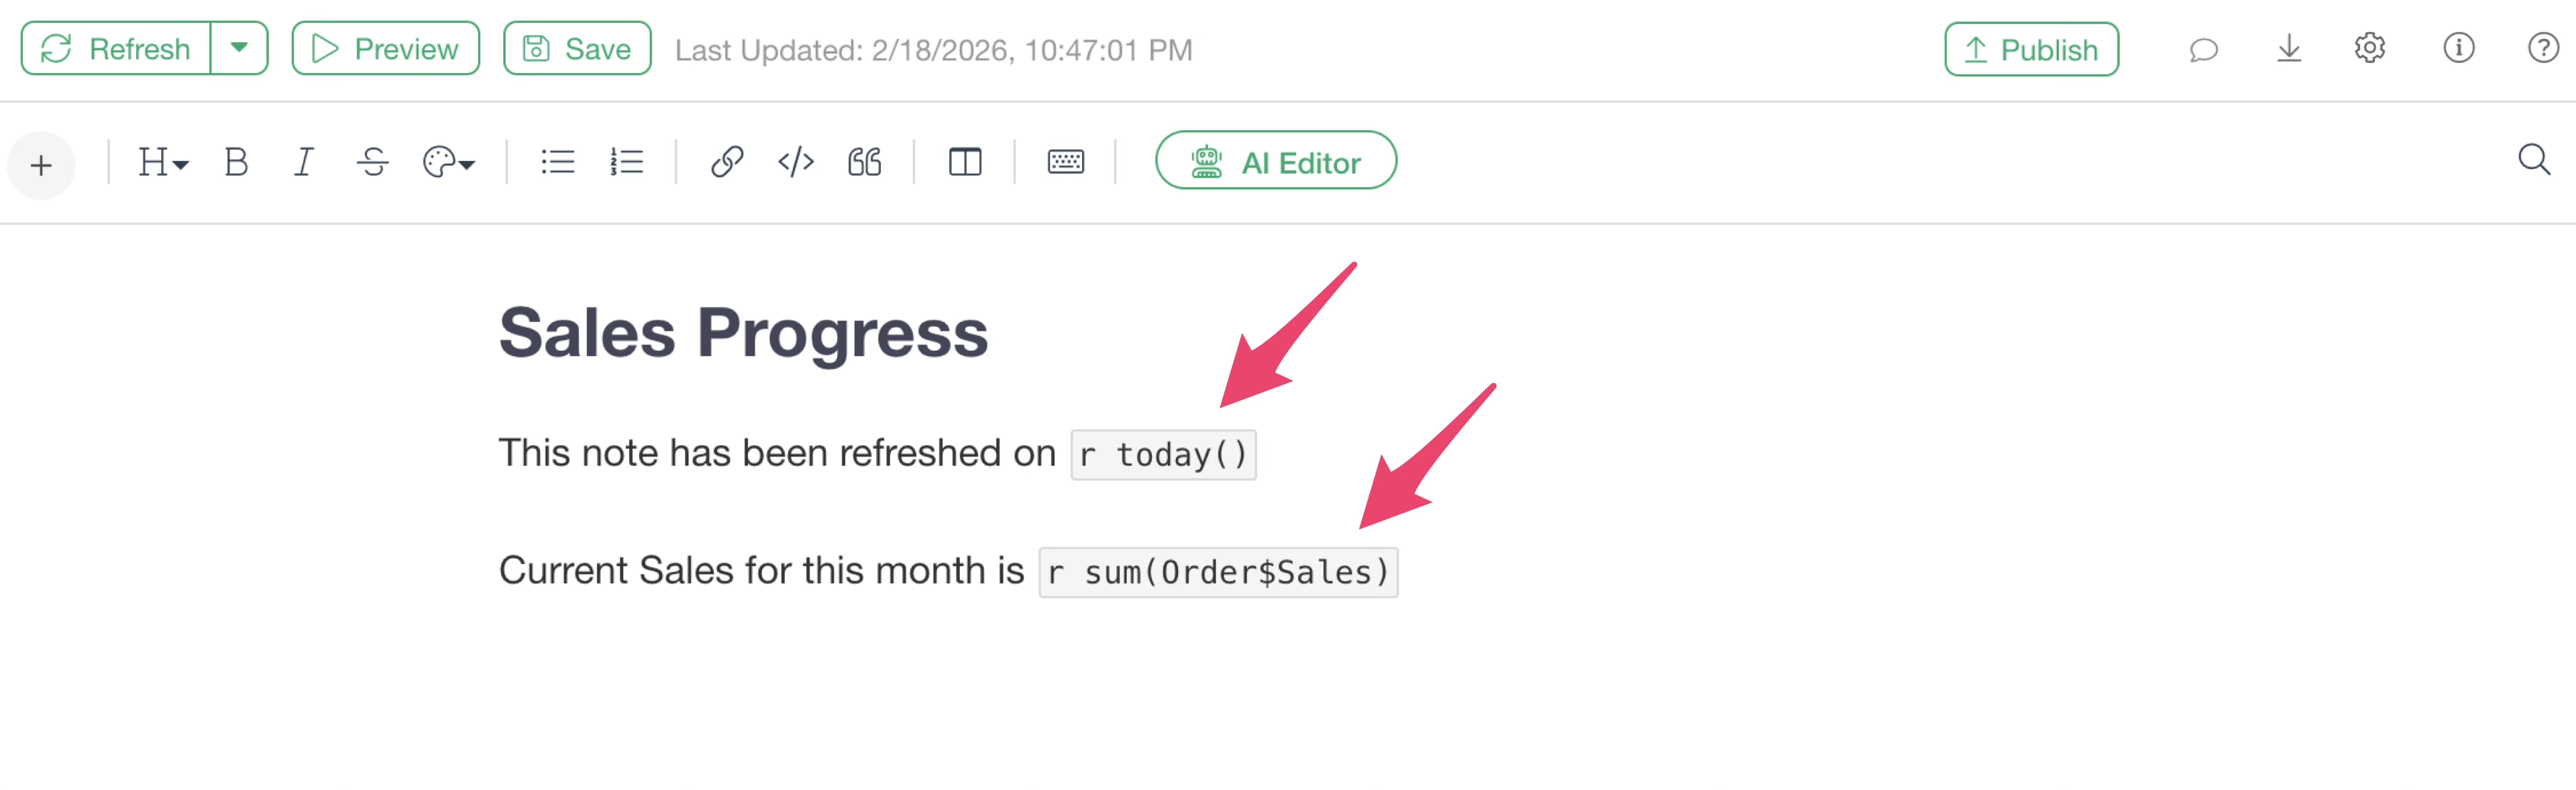Image resolution: width=2576 pixels, height=790 pixels.
Task: Toggle italic text formatting
Action: [303, 162]
